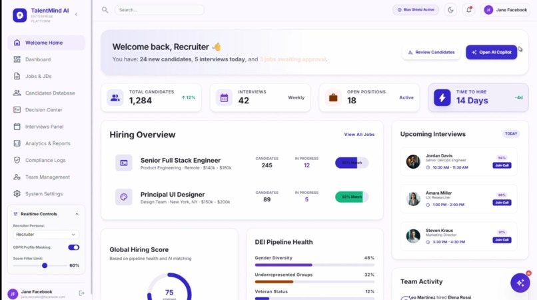This screenshot has width=537, height=300.
Task: Click the Open AI Copilot button
Action: click(x=492, y=53)
